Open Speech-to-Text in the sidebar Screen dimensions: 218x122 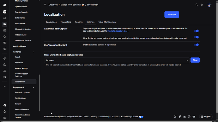(x=21, y=7)
